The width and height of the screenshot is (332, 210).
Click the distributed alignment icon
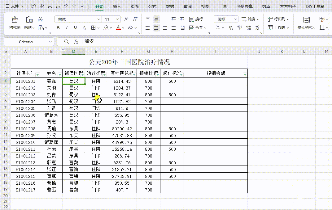[x=182, y=28]
